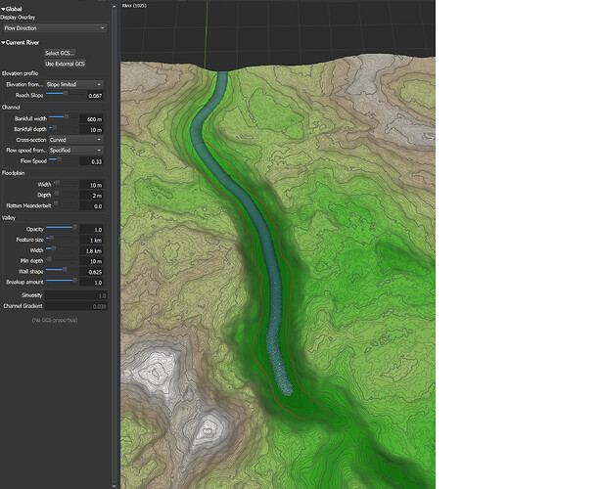Click the Feature size value field
This screenshot has width=602, height=489.
tap(91, 239)
